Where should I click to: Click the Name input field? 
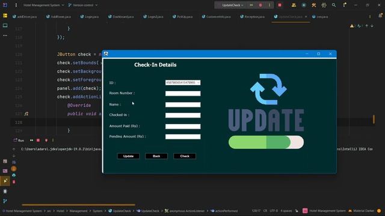(x=183, y=104)
